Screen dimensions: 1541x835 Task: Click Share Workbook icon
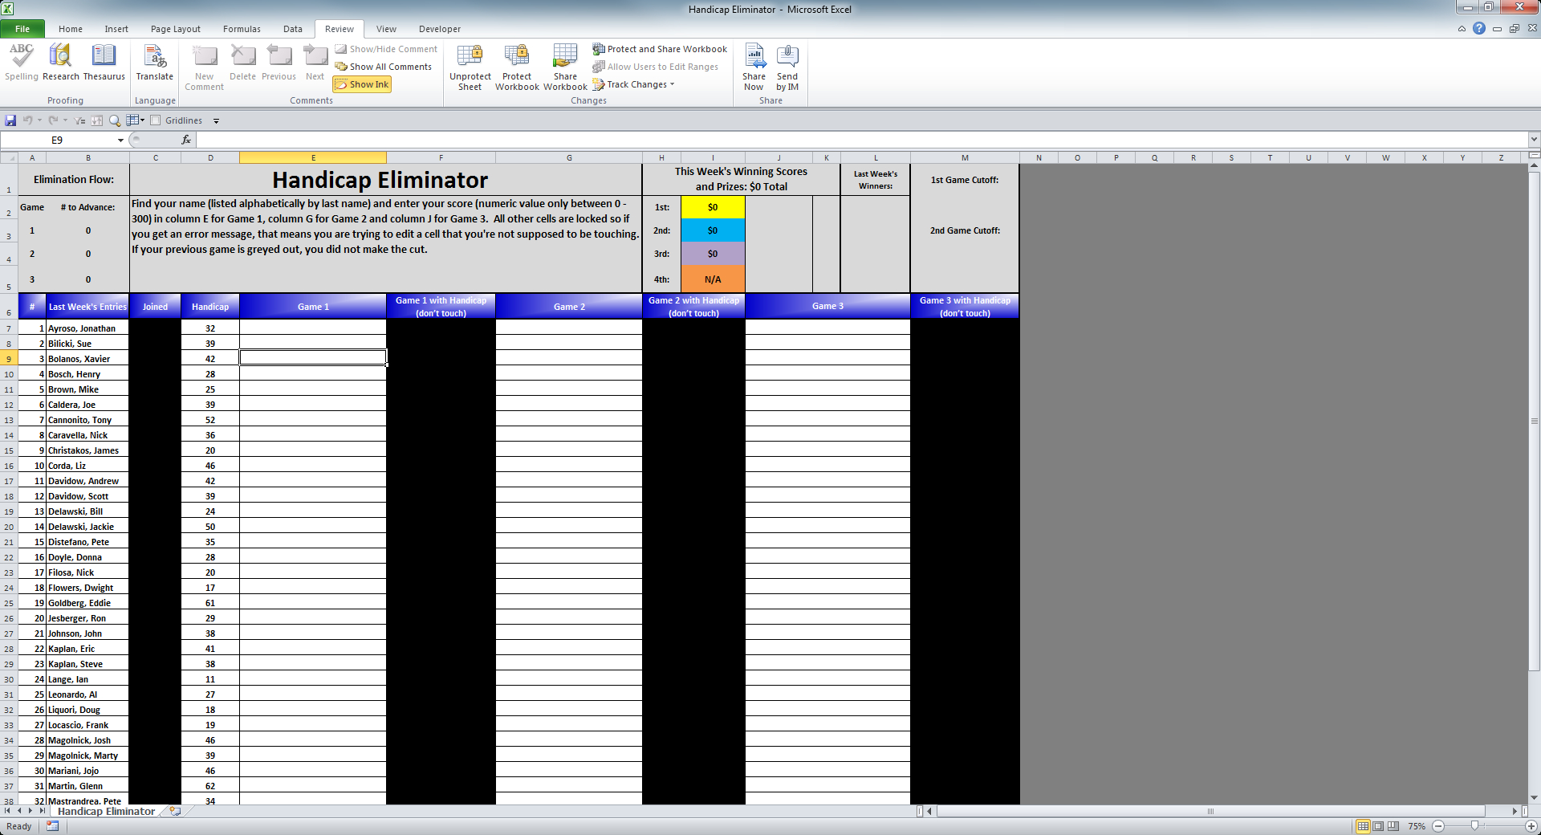[565, 66]
